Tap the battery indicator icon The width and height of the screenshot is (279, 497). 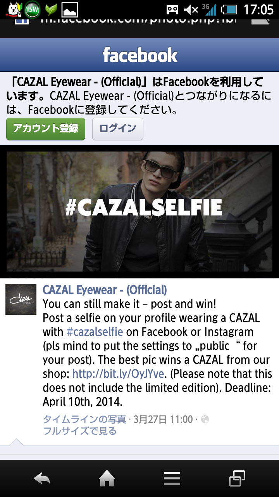tap(229, 9)
